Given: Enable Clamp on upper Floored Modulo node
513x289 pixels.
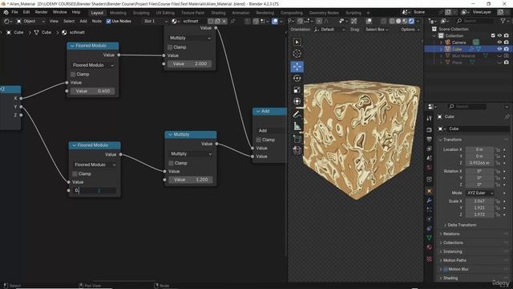Looking at the screenshot, I should [x=73, y=75].
